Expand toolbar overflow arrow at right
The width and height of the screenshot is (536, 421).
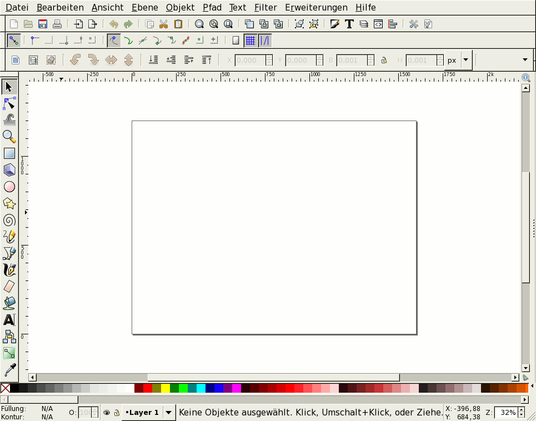[525, 60]
